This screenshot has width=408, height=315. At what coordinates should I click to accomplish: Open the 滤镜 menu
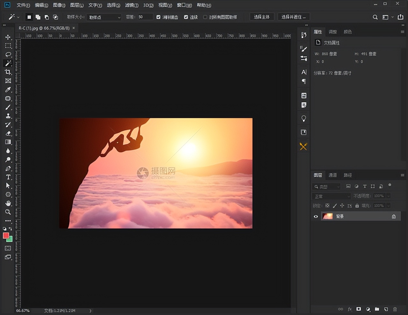click(131, 5)
